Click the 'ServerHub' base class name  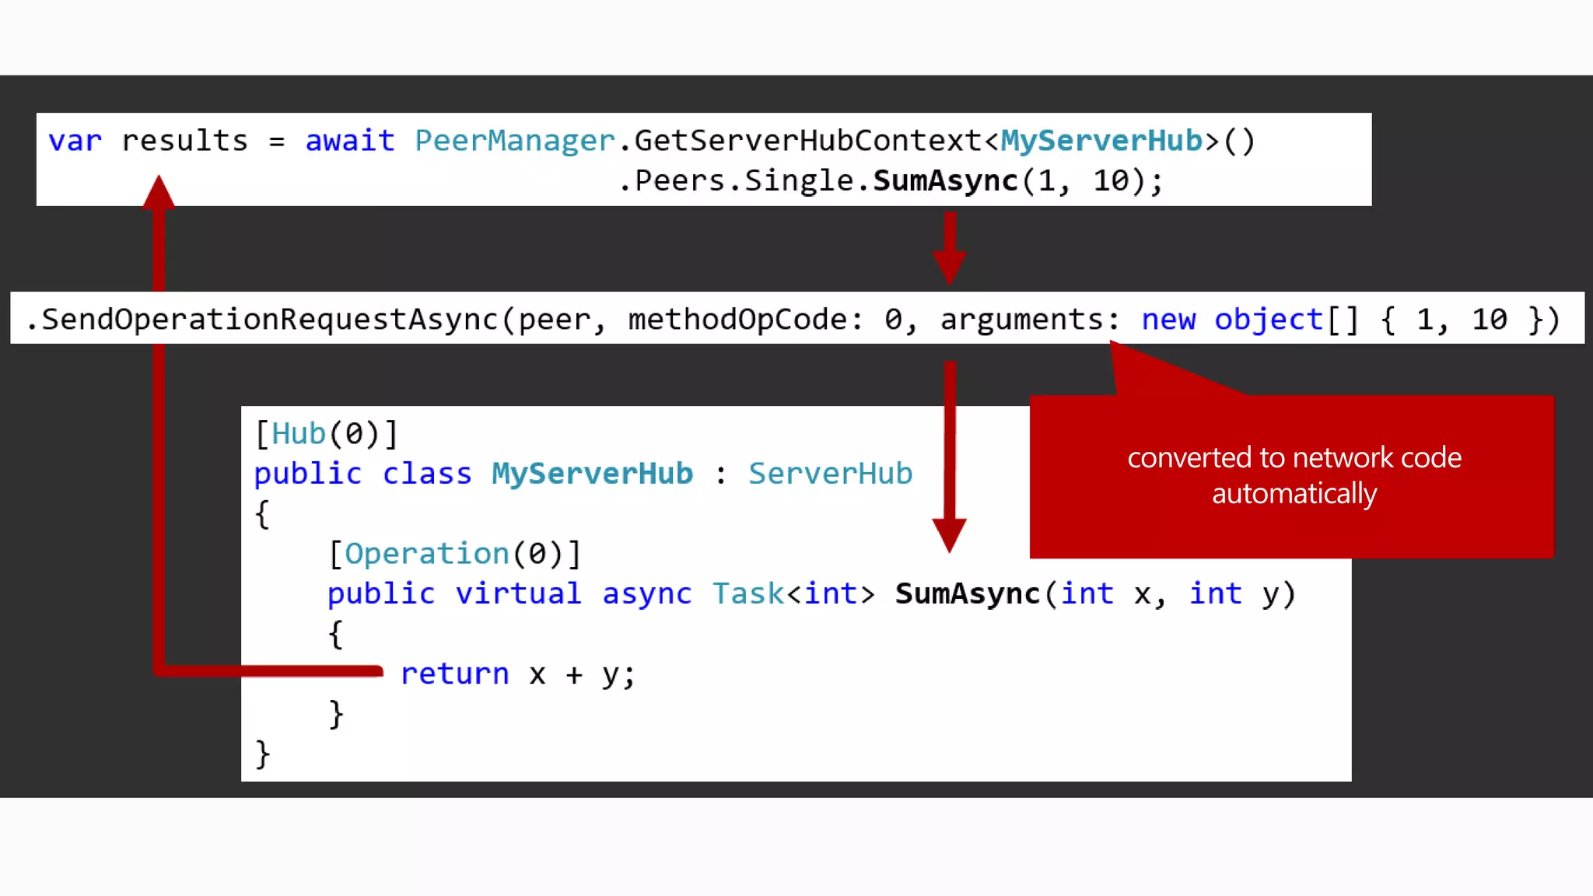tap(830, 474)
